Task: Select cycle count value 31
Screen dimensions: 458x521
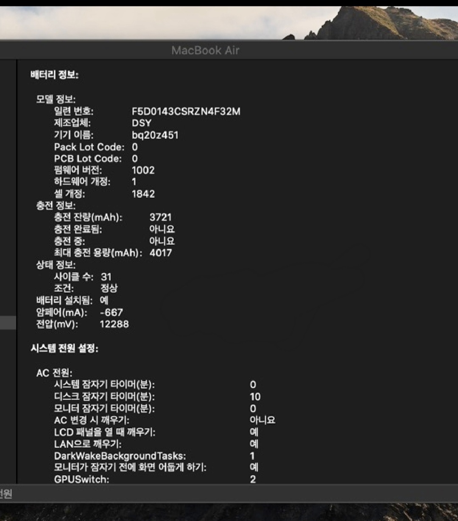Action: click(x=106, y=277)
